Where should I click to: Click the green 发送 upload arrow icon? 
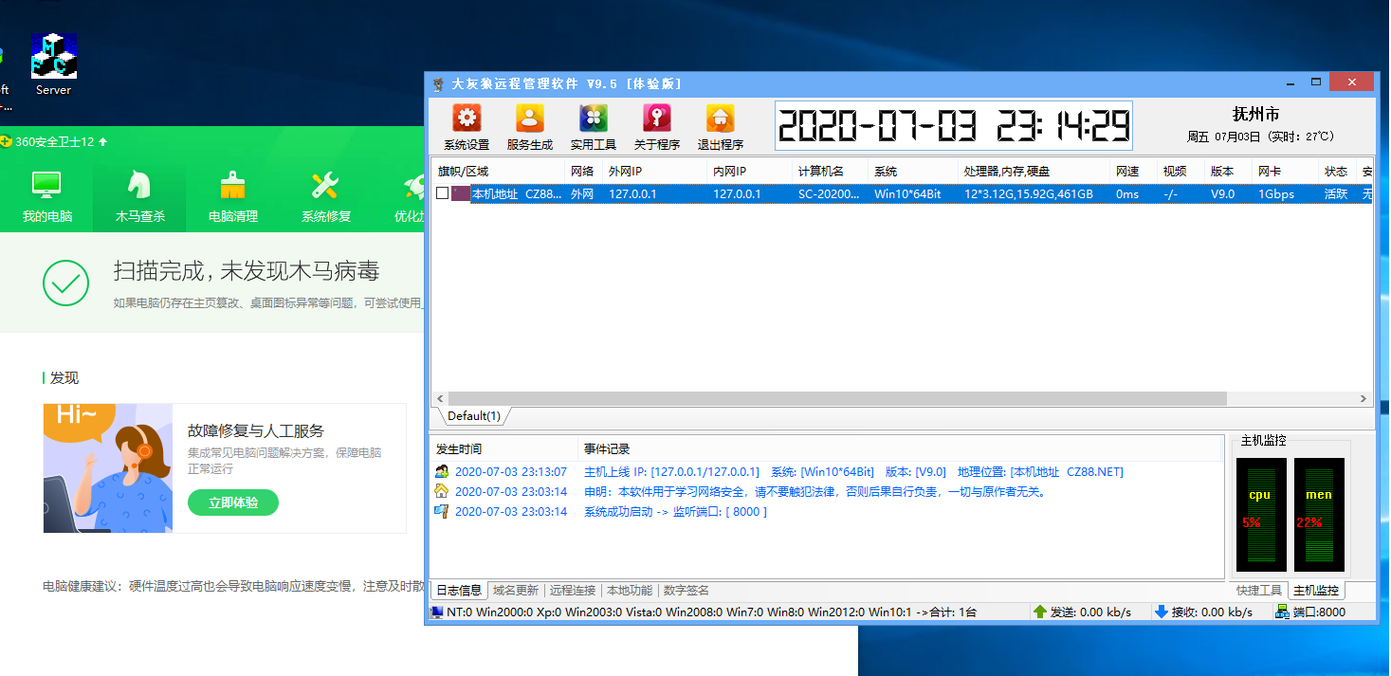tap(1039, 612)
